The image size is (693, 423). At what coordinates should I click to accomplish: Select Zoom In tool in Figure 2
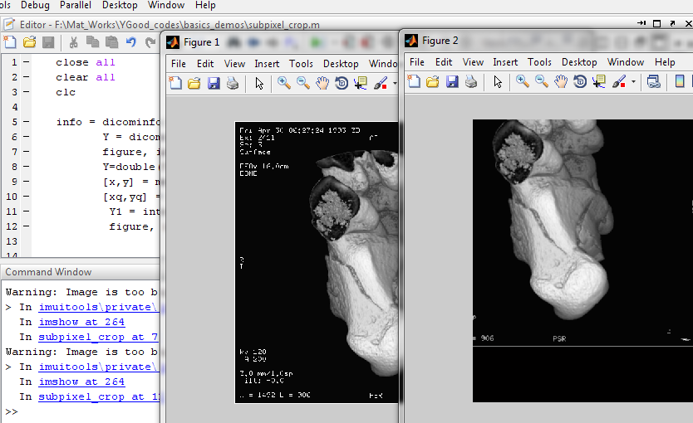coord(523,81)
